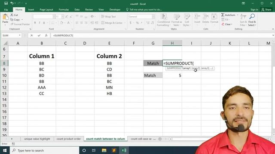Viewport: 275px width, 154px height.
Task: Open Format as Table gallery
Action: (177, 20)
